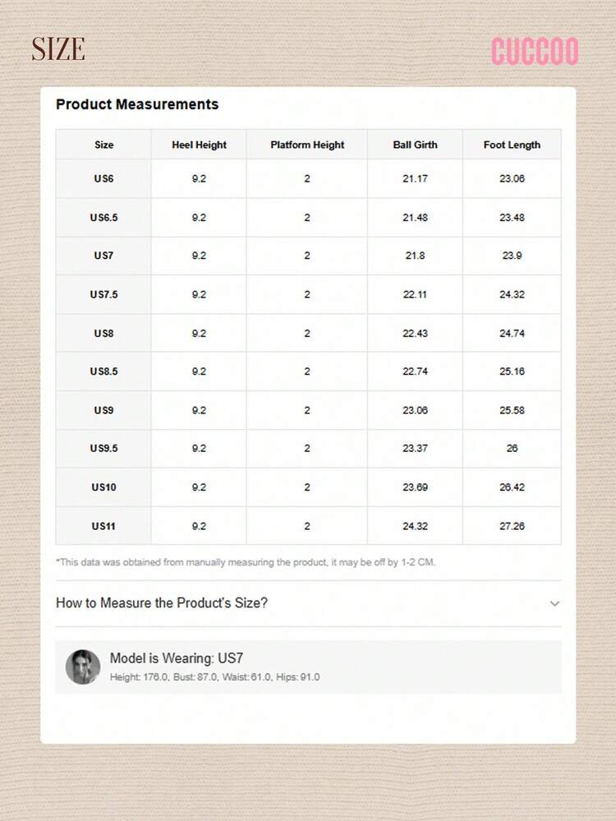Click the SIZE heading at top
Image resolution: width=616 pixels, height=821 pixels.
[x=58, y=49]
